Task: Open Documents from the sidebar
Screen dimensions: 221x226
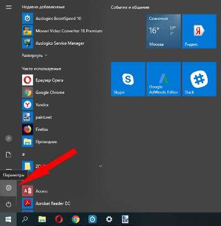Action: [9, 155]
